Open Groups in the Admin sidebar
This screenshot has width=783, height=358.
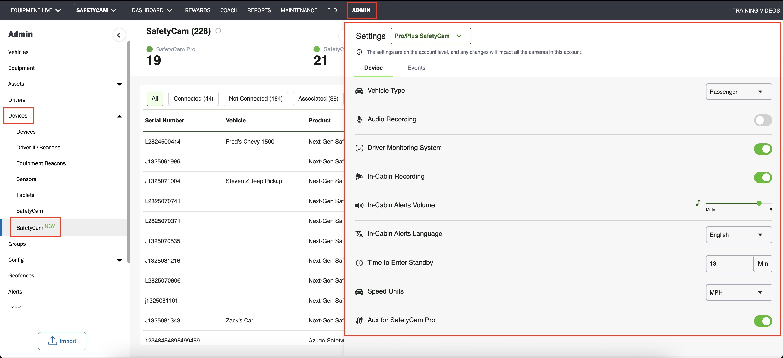17,244
